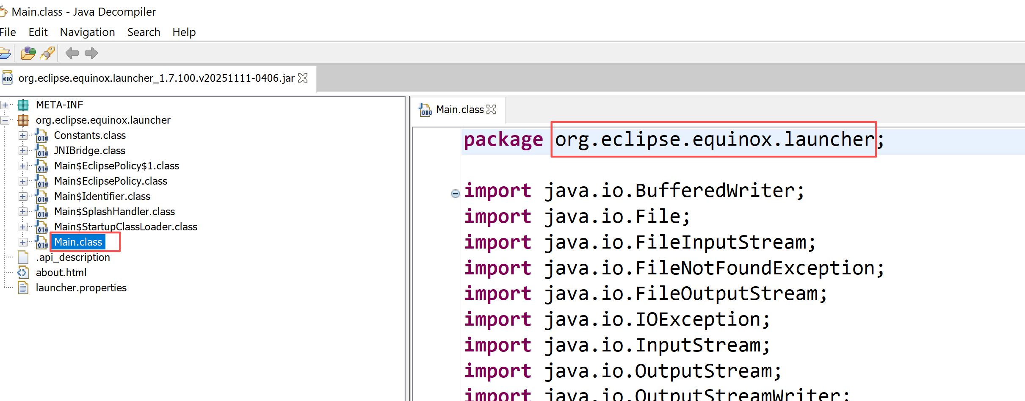Click the java.io.FileInputStream import line
The height and width of the screenshot is (401, 1025).
tap(640, 243)
